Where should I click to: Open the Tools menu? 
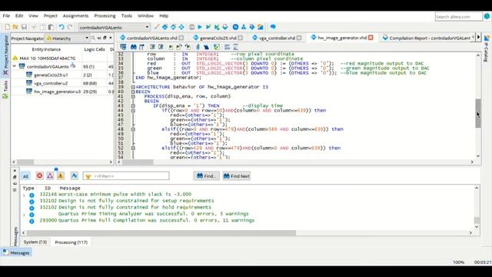click(x=126, y=15)
